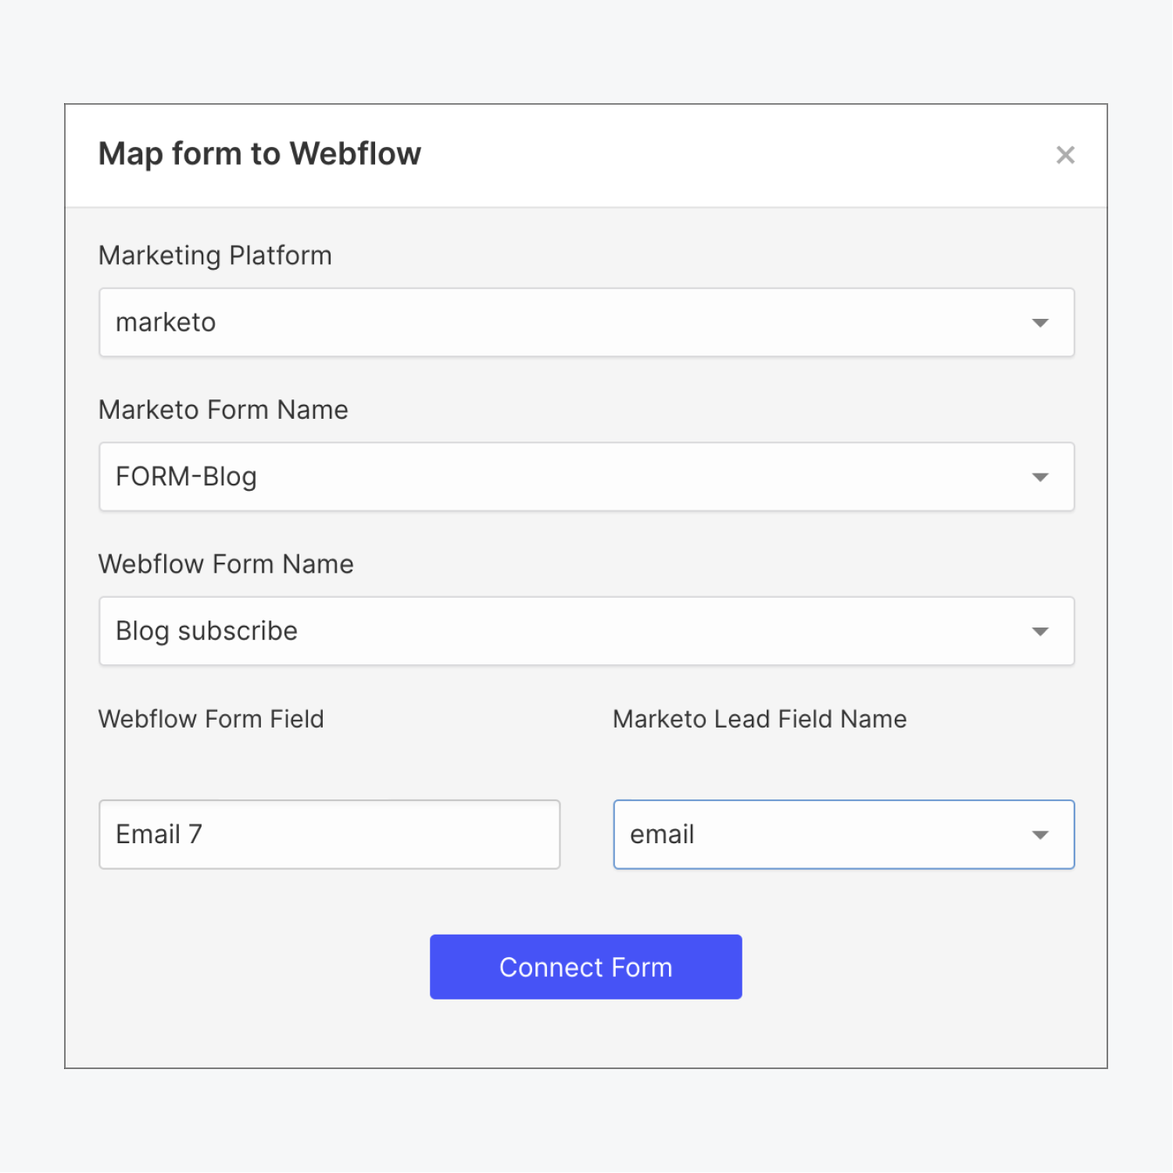Click the 'Webflow Form Field' label

tap(210, 719)
